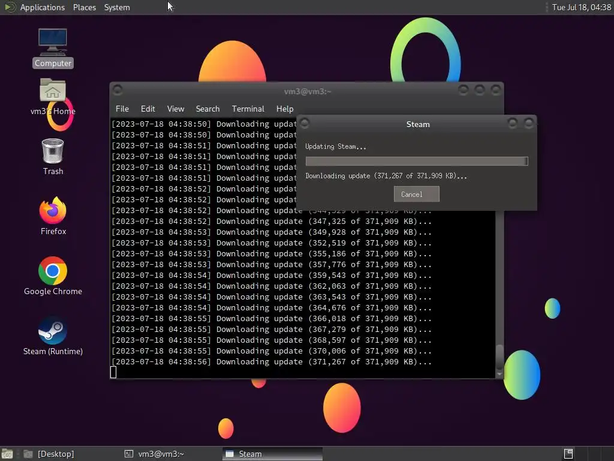Launch Firefox from the desktop
The height and width of the screenshot is (461, 614).
53,216
